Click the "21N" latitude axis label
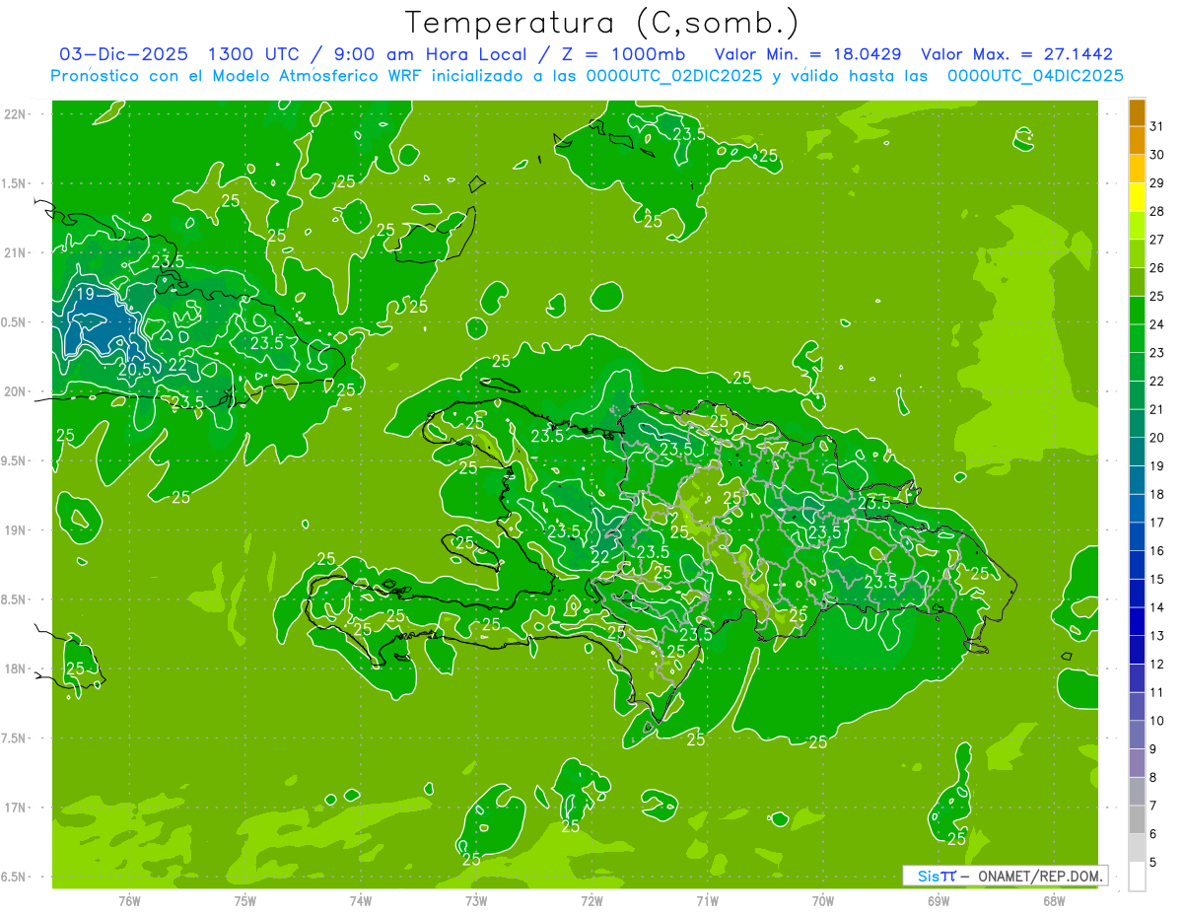This screenshot has height=914, width=1183. pyautogui.click(x=15, y=252)
